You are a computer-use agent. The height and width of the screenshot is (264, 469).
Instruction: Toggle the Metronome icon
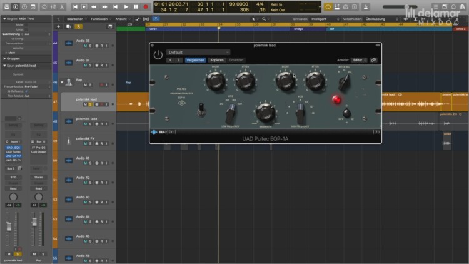(366, 7)
